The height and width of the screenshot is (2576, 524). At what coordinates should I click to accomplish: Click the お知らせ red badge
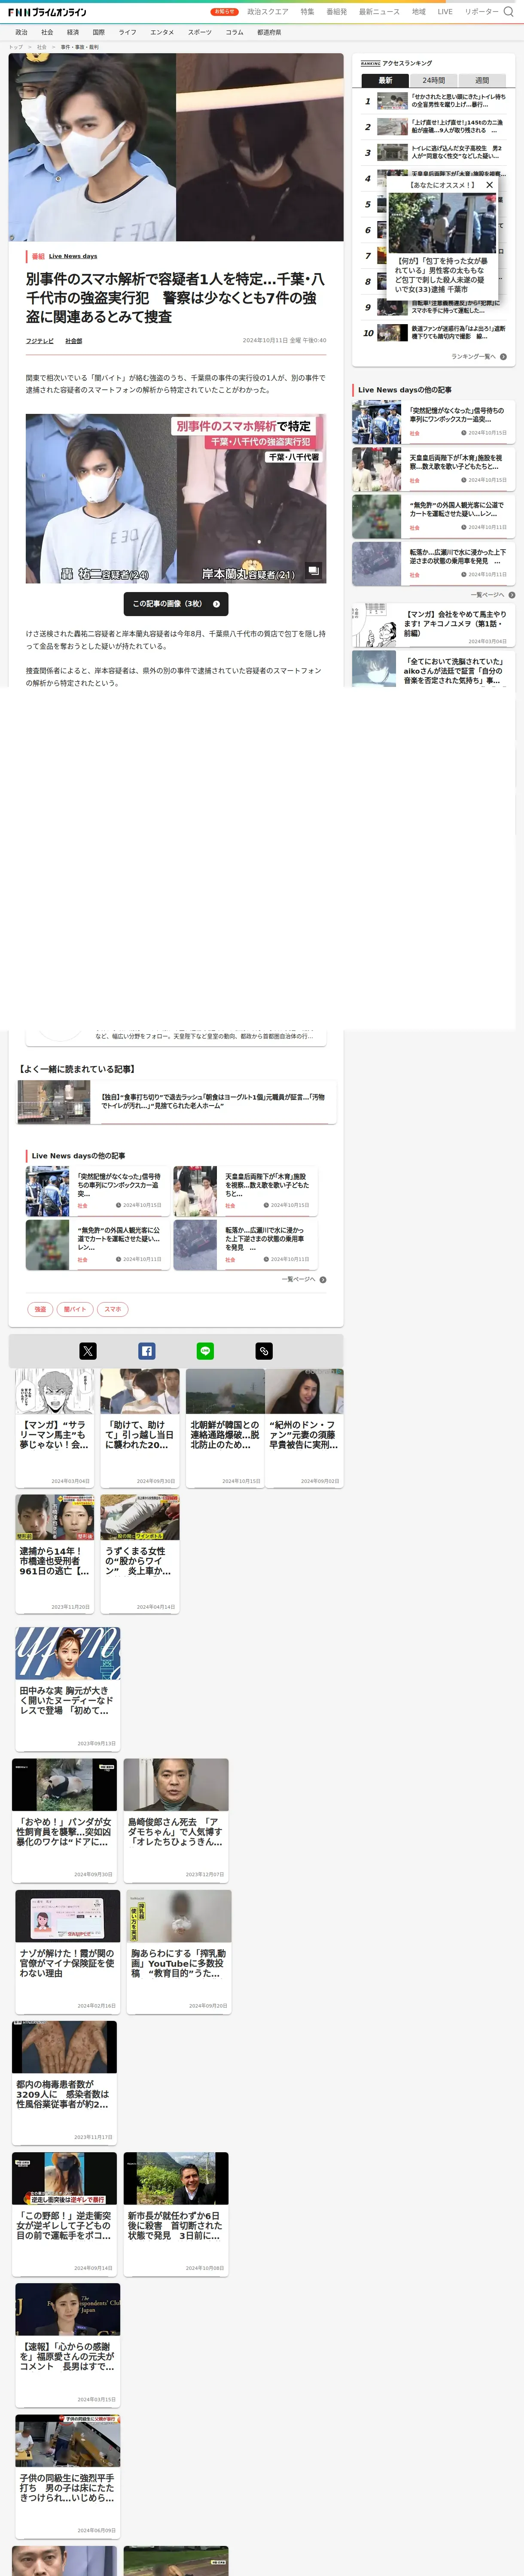224,12
